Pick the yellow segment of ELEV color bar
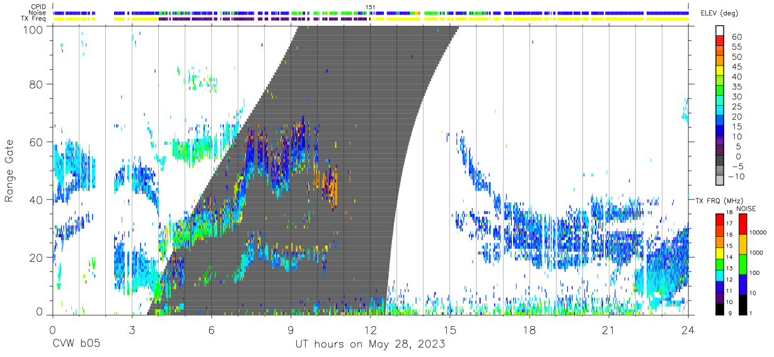 [720, 71]
